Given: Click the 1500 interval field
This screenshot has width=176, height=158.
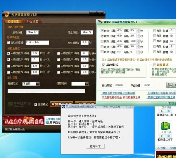Looking at the screenshot, I should [133, 41].
